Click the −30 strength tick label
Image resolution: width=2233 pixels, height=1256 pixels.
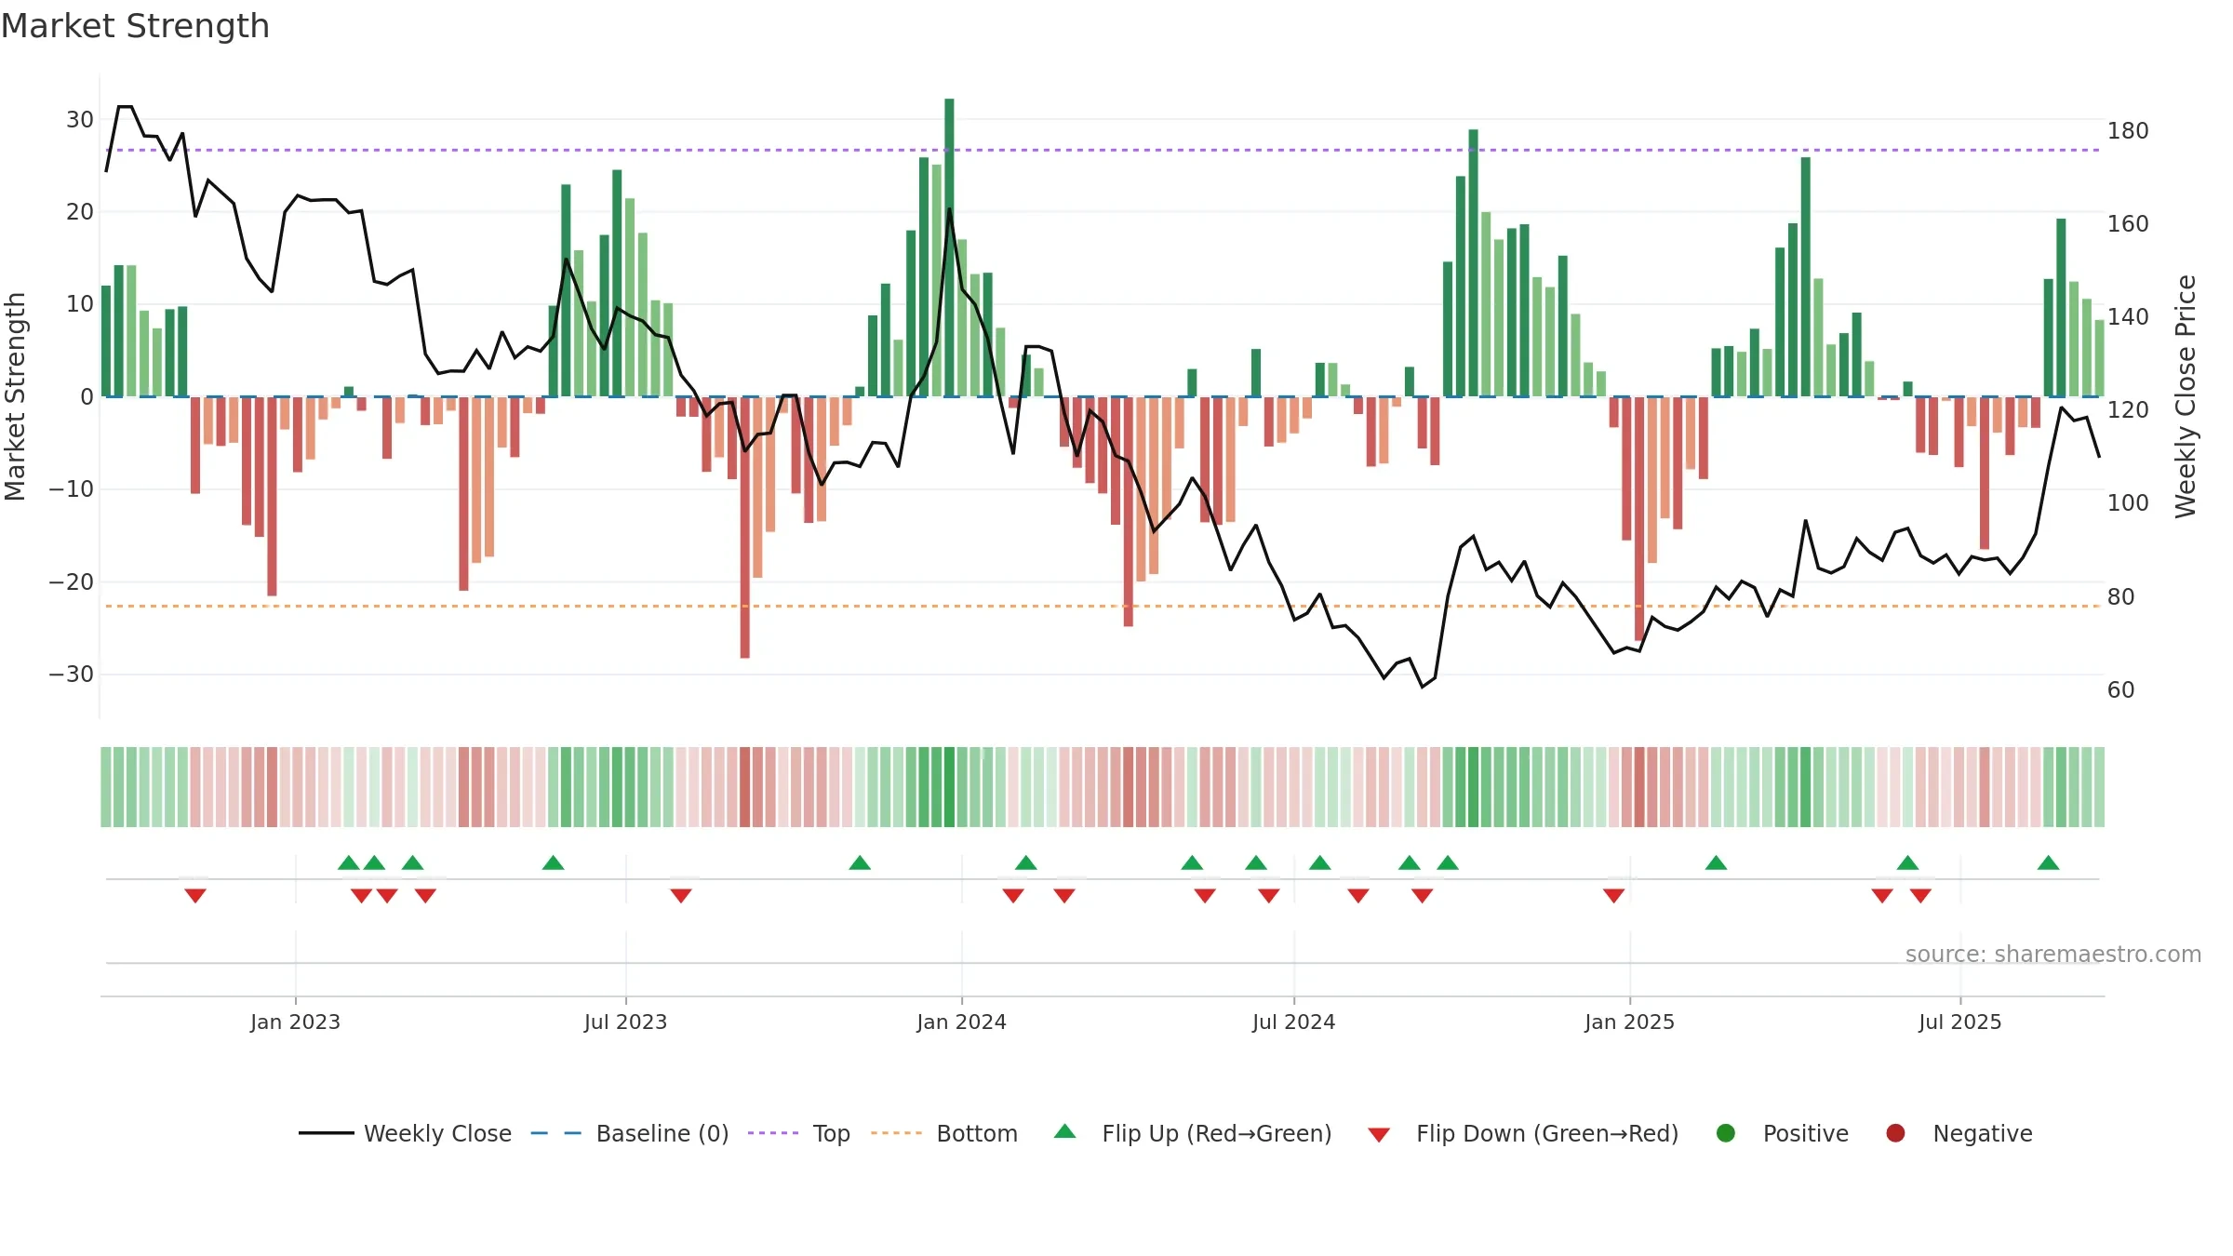(x=72, y=674)
